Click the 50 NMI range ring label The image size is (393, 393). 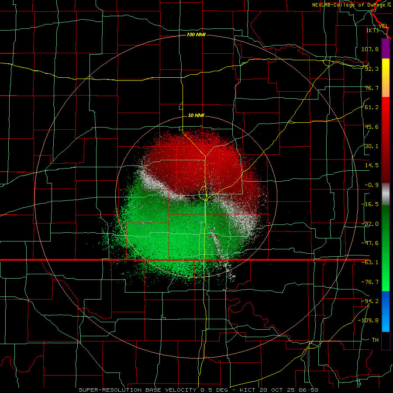coord(196,116)
